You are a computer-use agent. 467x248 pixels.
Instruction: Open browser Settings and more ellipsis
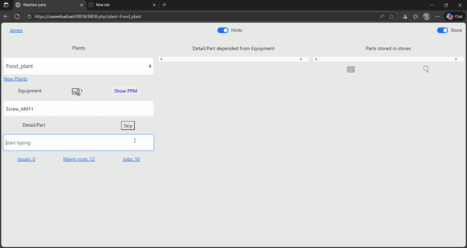click(x=437, y=16)
